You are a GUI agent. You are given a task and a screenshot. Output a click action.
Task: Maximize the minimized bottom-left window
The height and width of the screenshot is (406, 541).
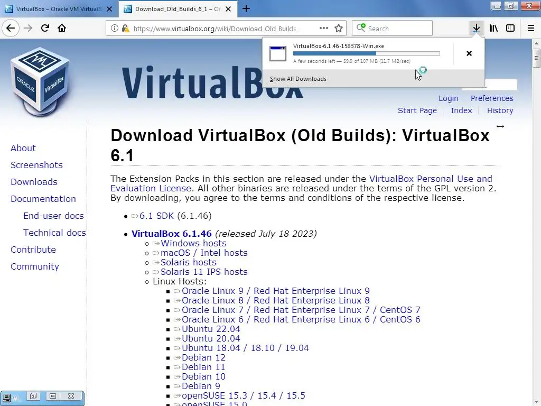coord(52,396)
